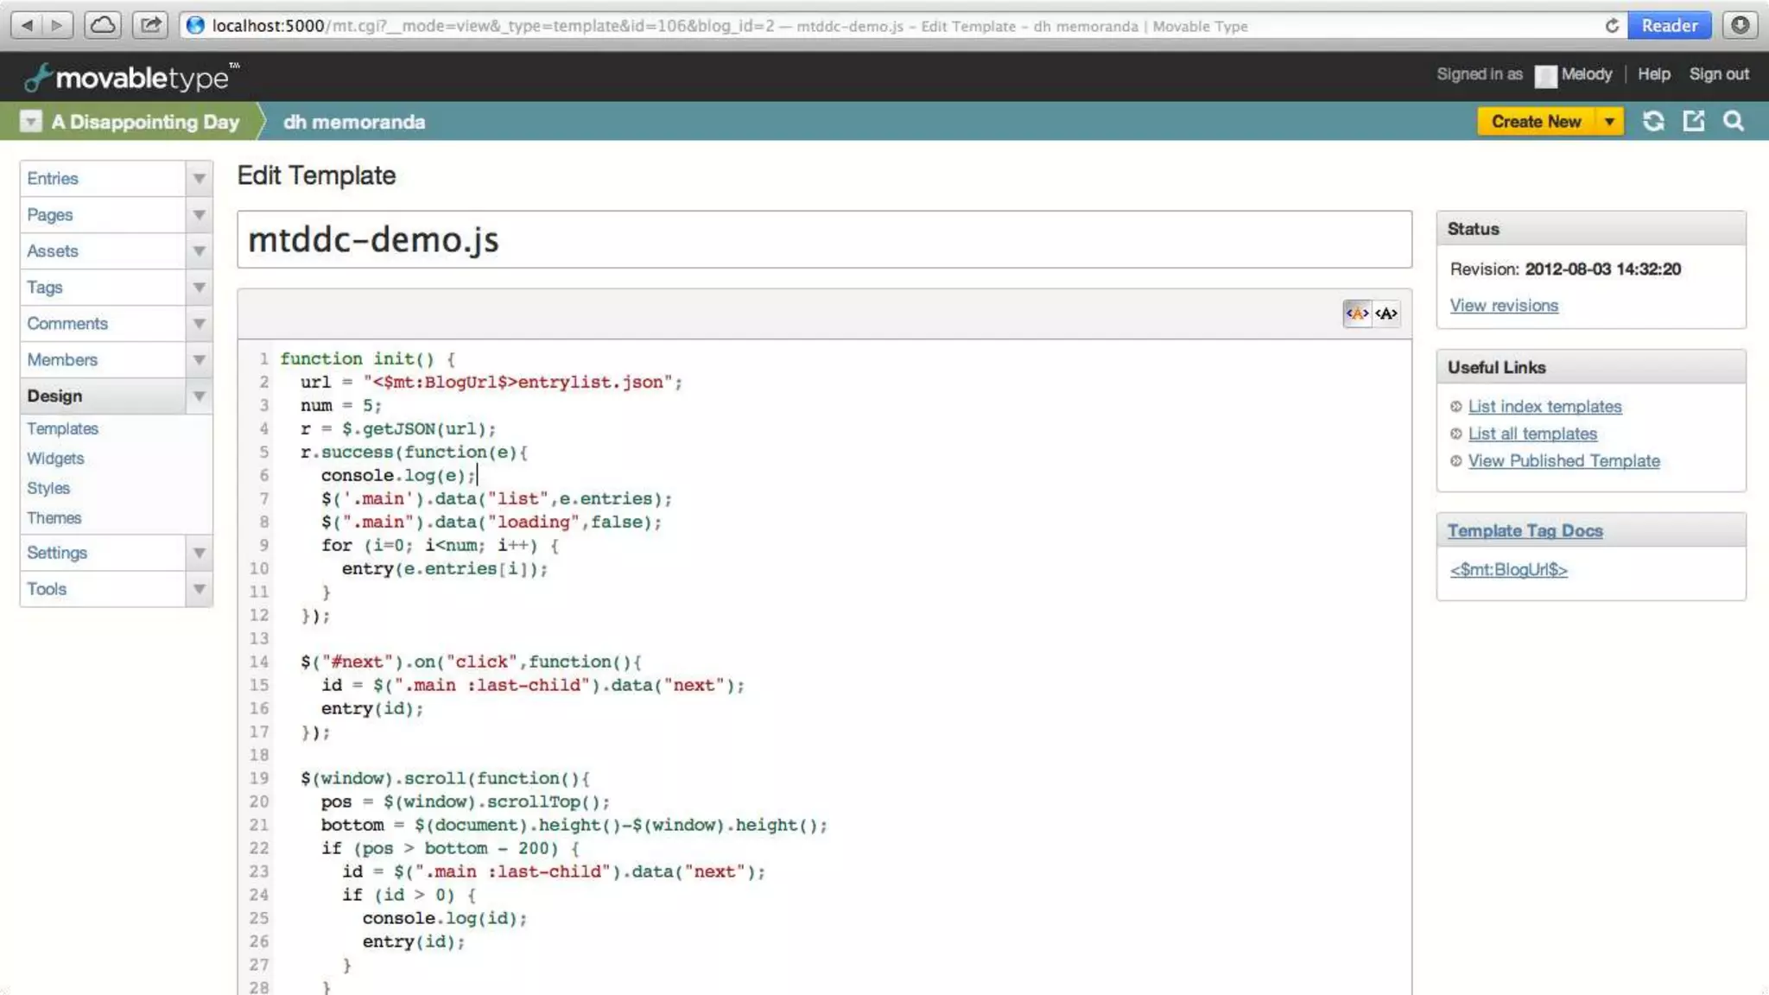Open Melody's user profile link
1769x995 pixels.
coord(1586,74)
